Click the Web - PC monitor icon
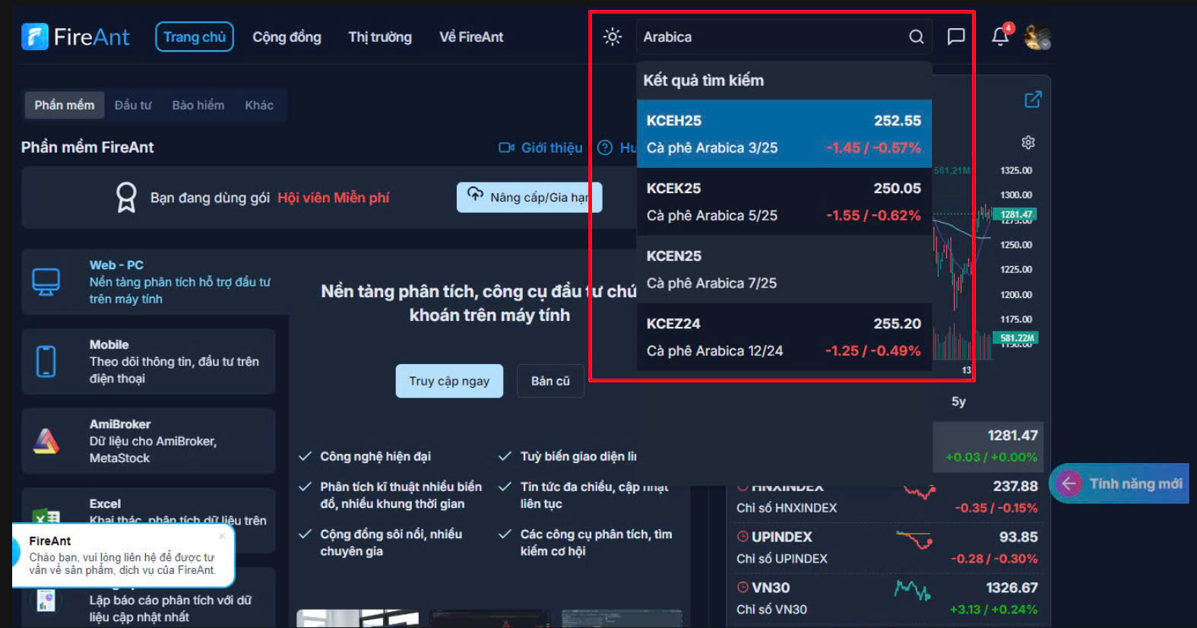This screenshot has width=1197, height=628. tap(46, 282)
